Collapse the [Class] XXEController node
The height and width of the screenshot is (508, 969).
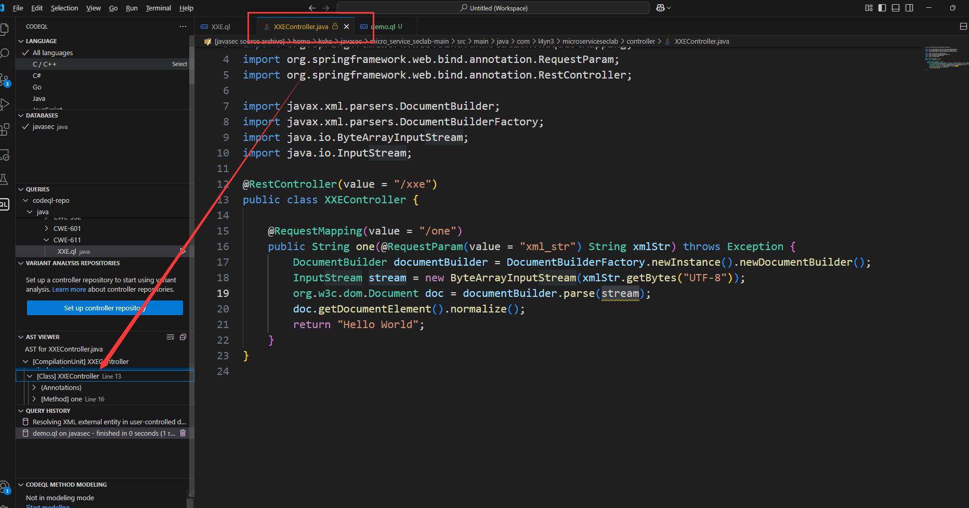pyautogui.click(x=30, y=376)
